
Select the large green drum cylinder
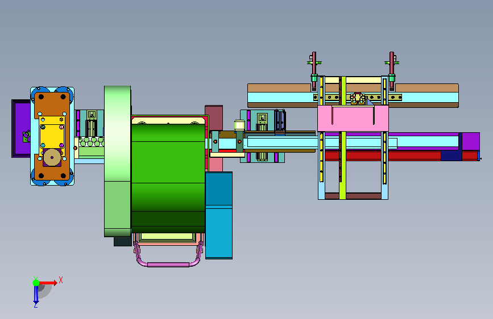click(x=168, y=178)
